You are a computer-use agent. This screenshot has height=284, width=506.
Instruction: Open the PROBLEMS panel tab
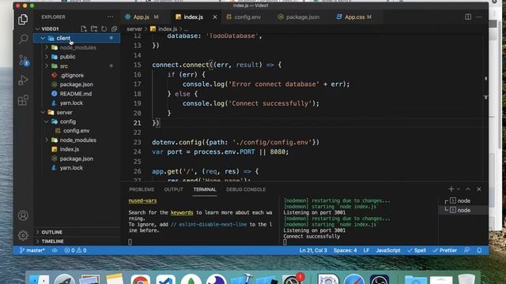pos(142,189)
